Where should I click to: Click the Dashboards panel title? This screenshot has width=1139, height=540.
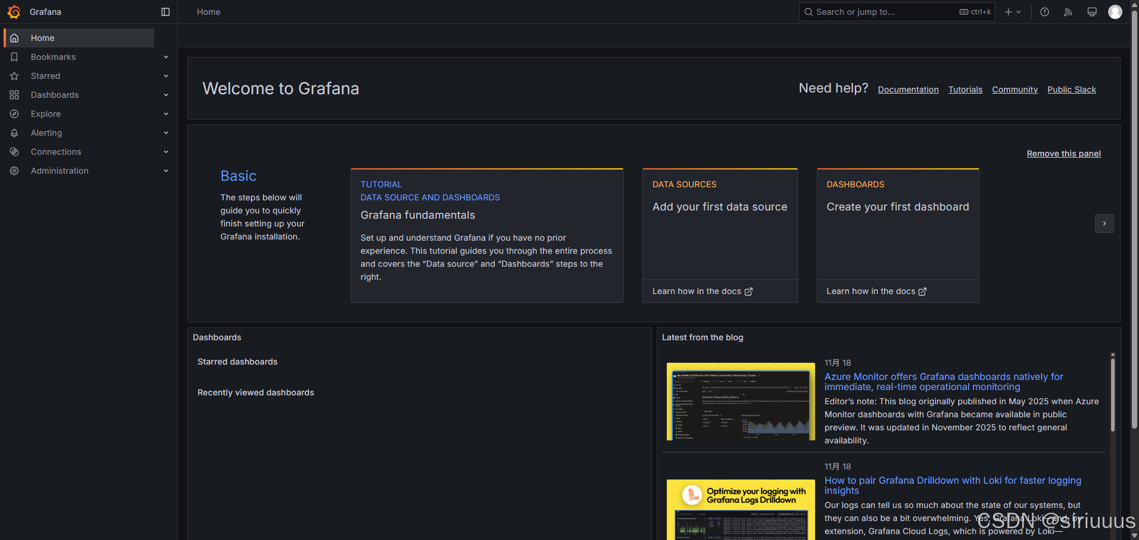click(217, 337)
